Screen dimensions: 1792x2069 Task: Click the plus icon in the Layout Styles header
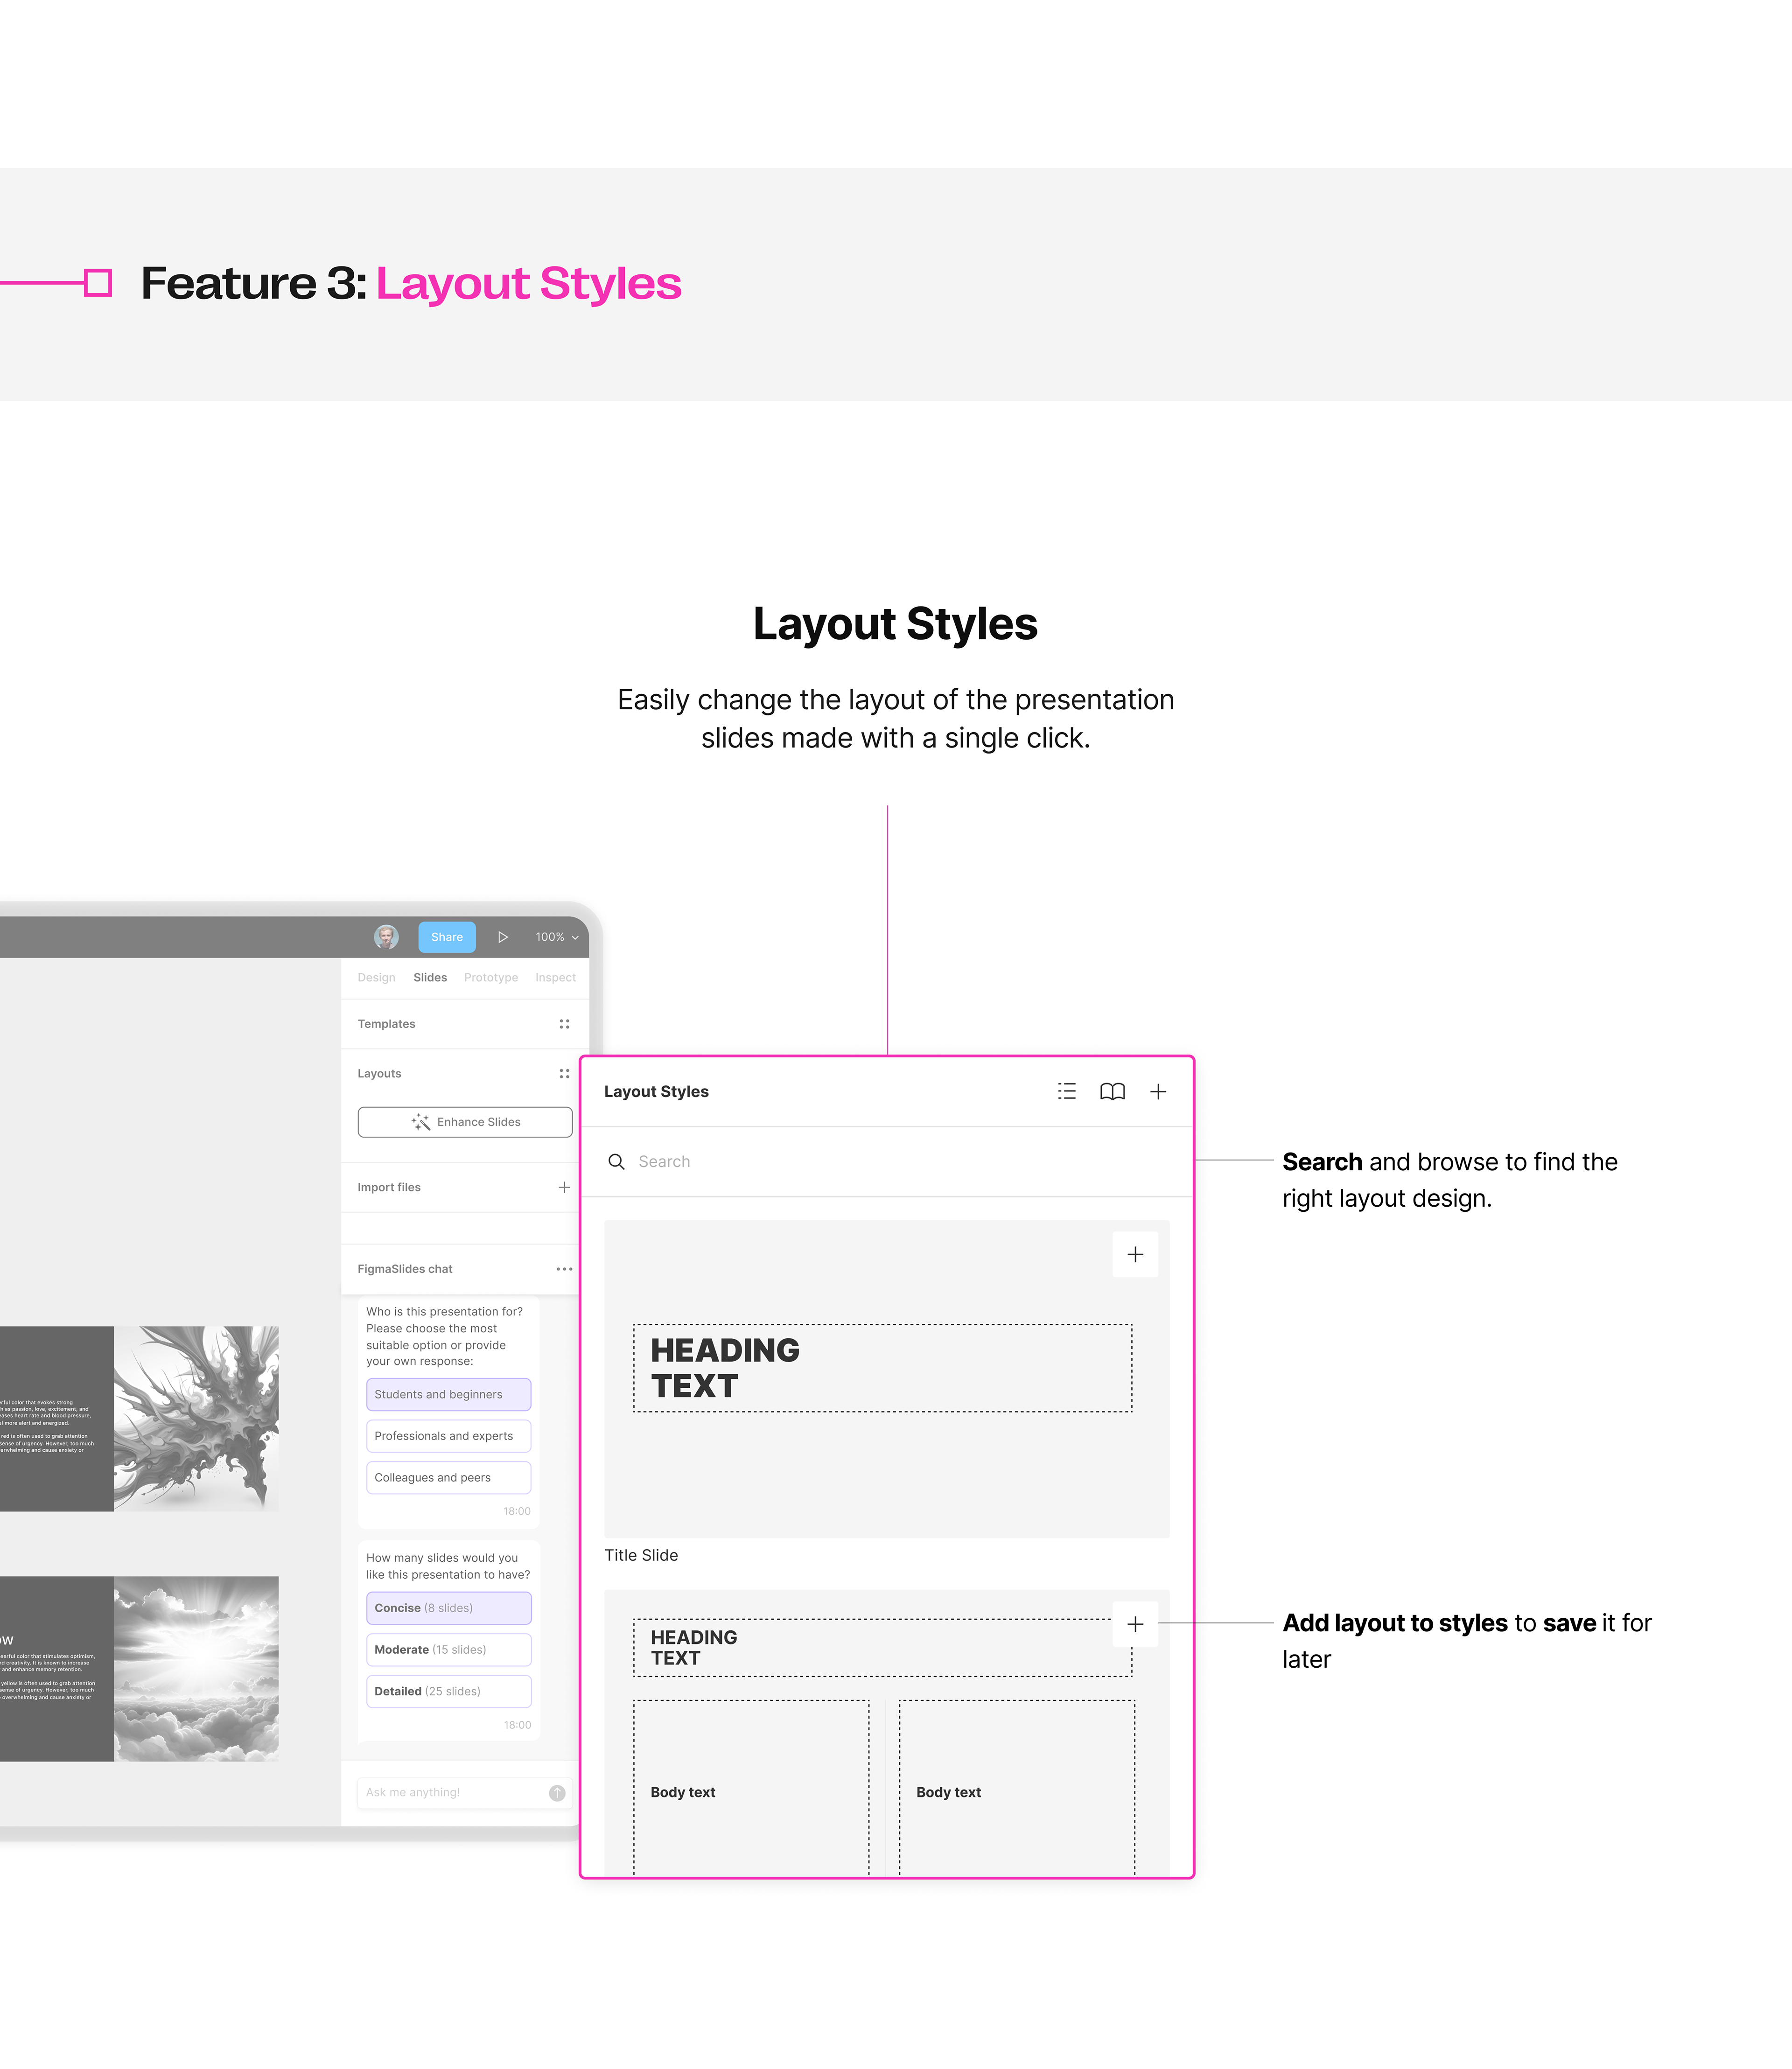click(x=1158, y=1091)
